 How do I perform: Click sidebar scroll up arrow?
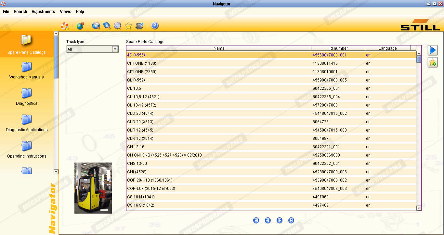56,33
